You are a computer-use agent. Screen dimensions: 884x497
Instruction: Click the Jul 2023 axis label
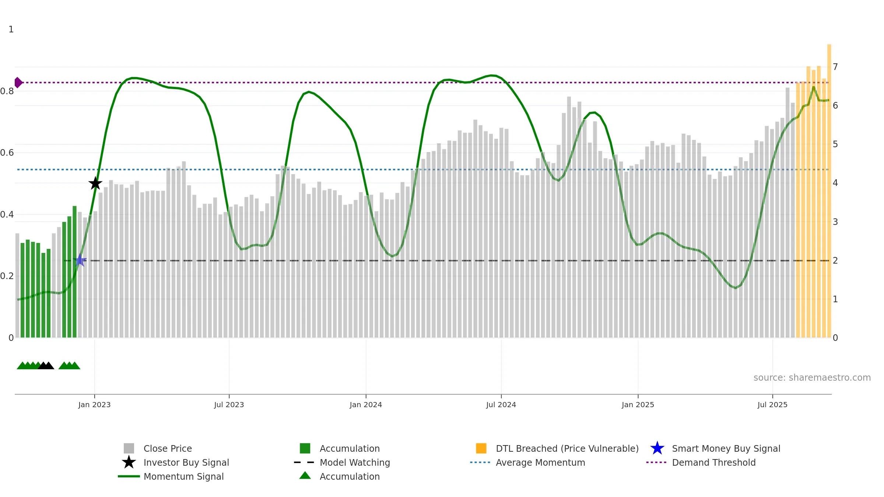[229, 405]
